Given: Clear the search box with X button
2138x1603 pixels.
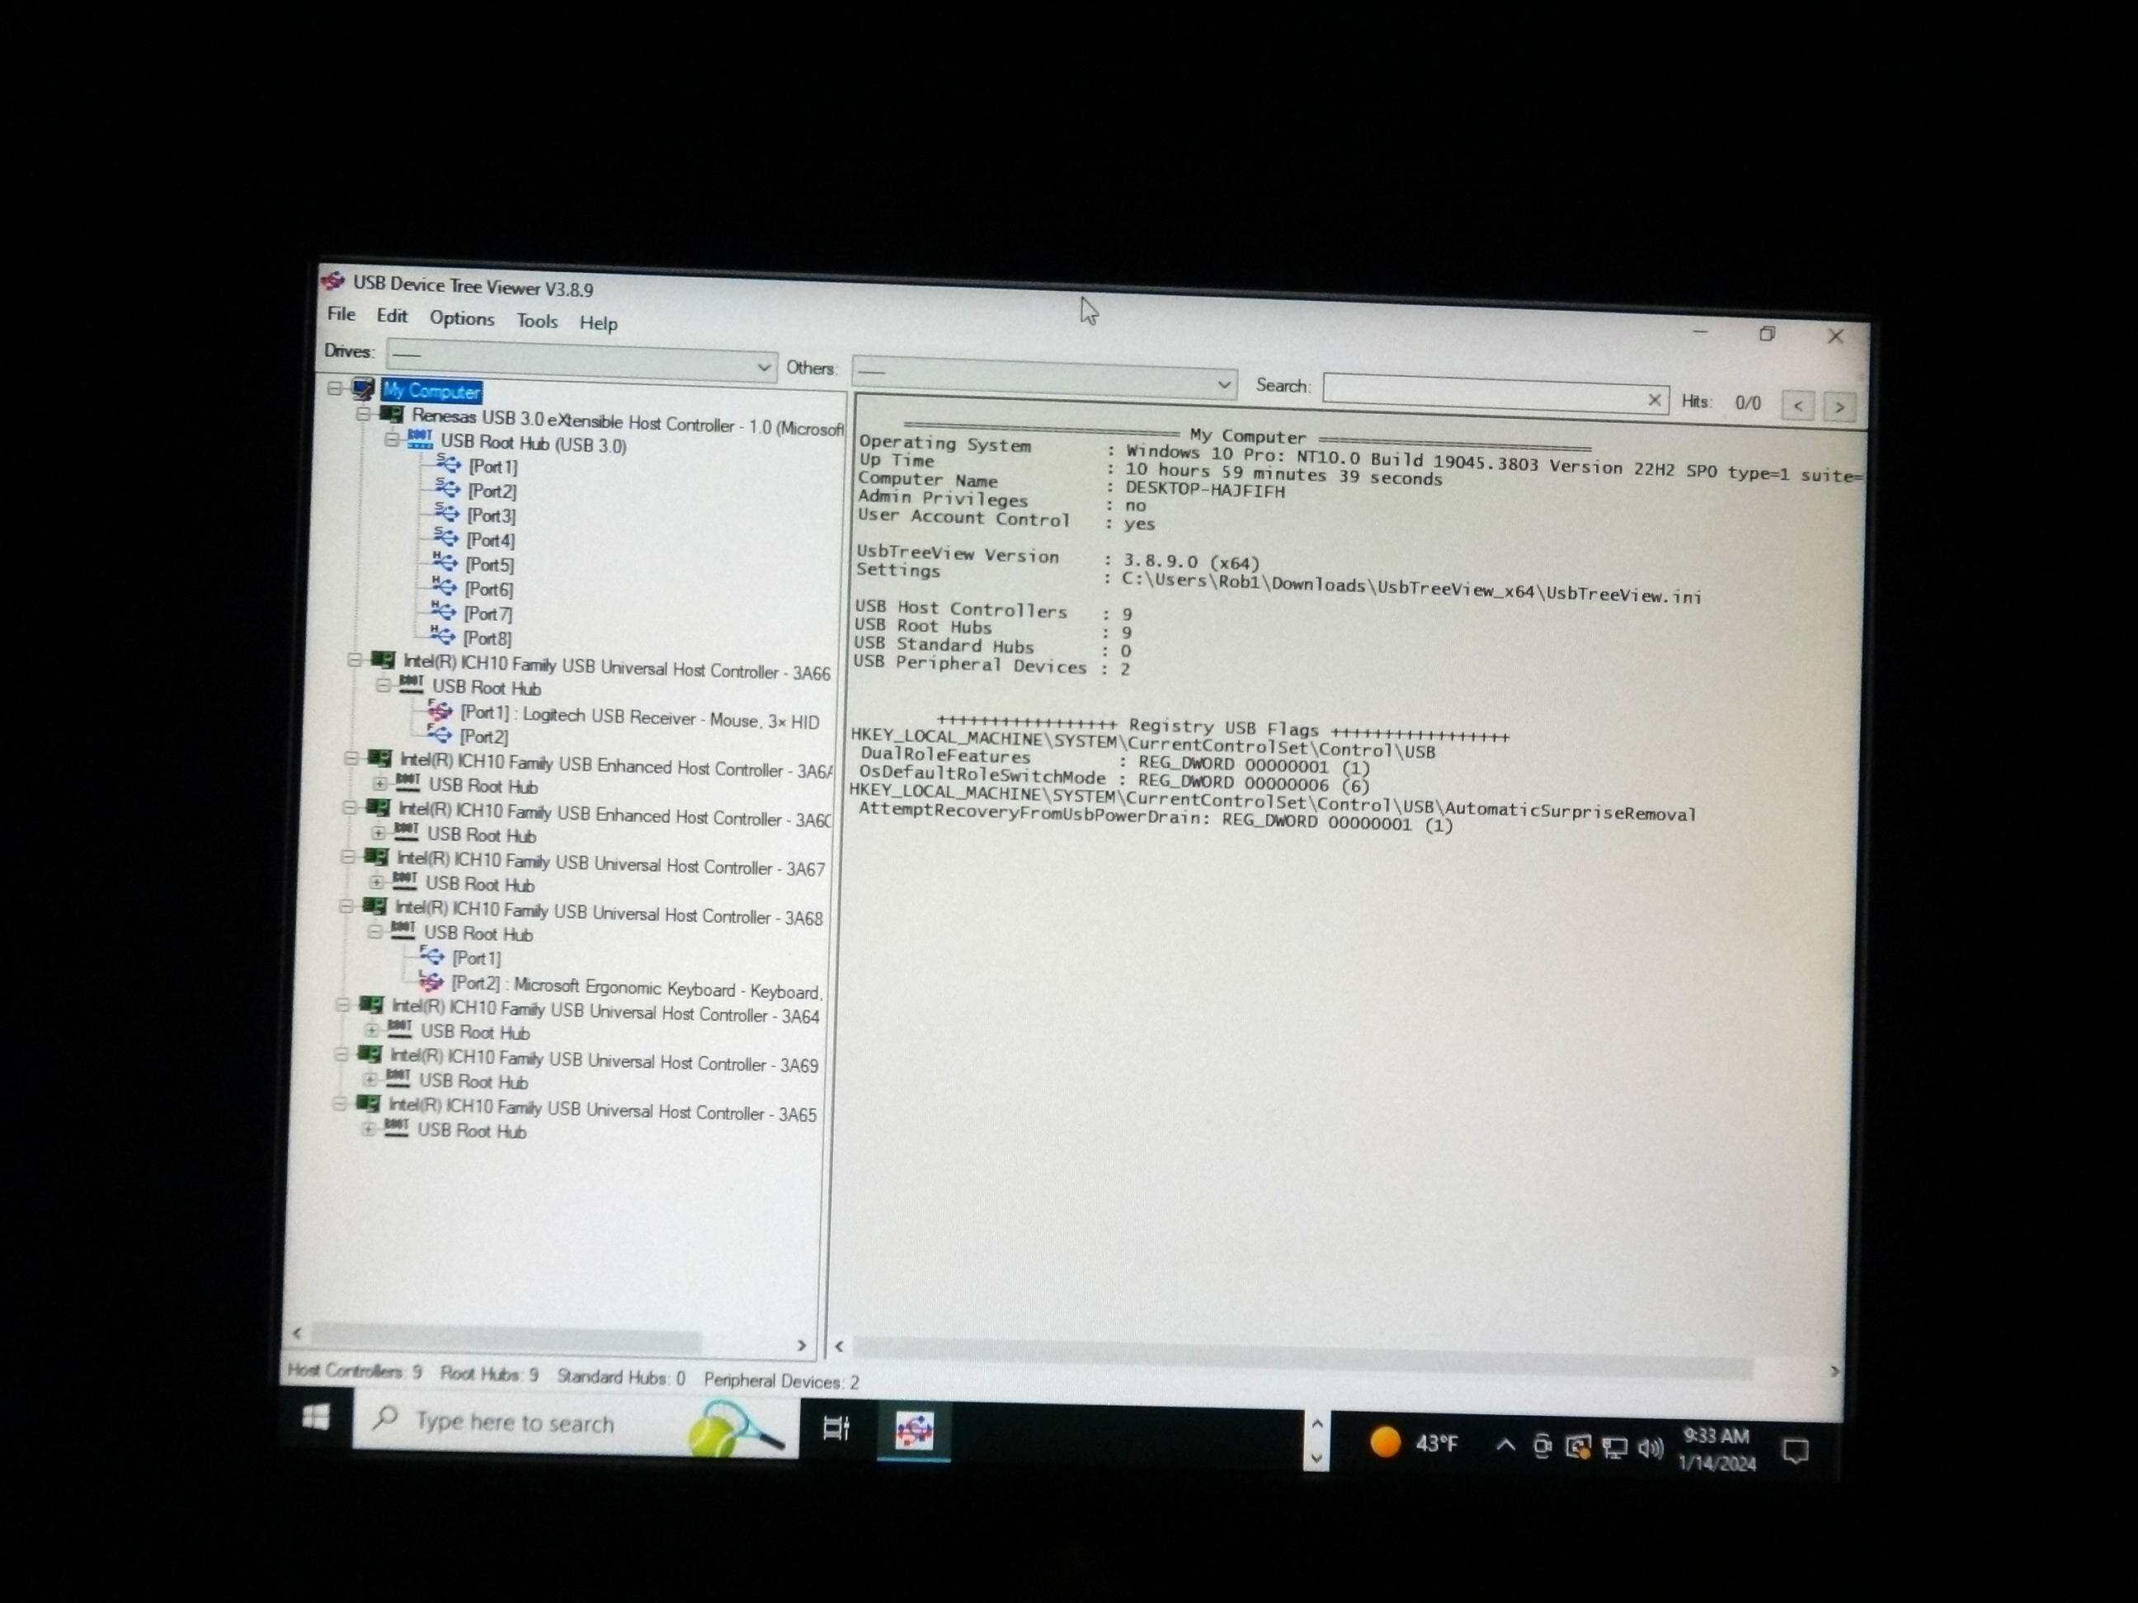Looking at the screenshot, I should 1655,399.
